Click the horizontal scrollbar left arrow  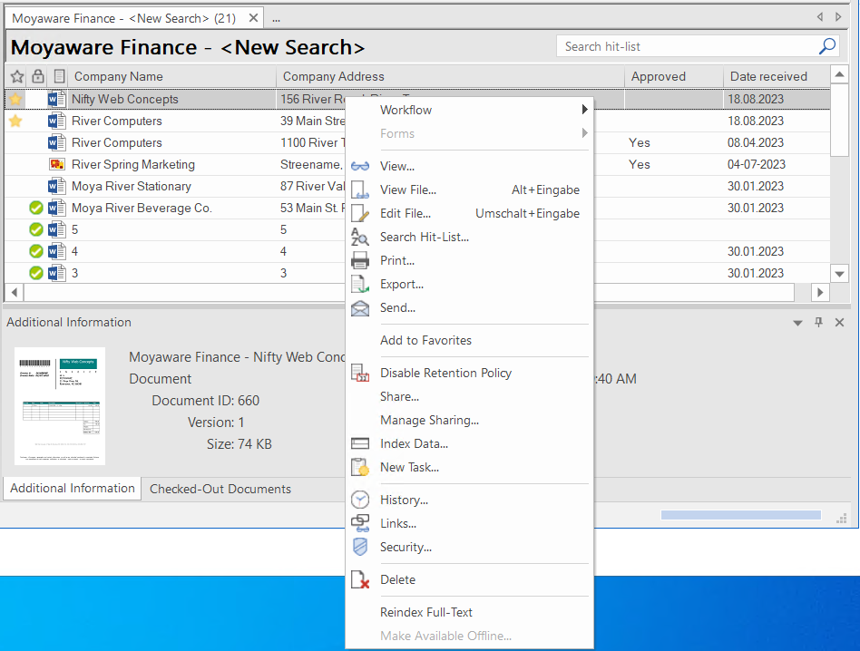click(15, 293)
